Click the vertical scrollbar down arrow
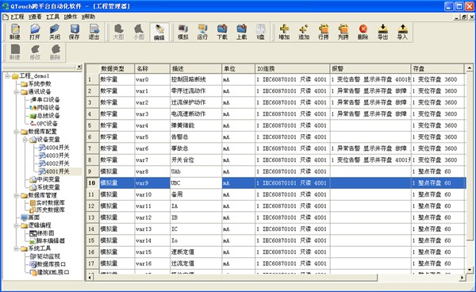Image resolution: width=476 pixels, height=292 pixels. (470, 270)
